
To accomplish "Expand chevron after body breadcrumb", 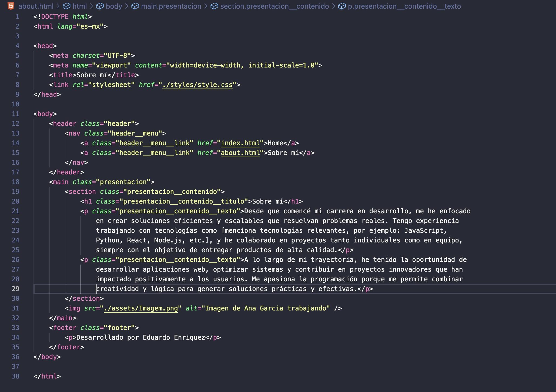I will (127, 6).
